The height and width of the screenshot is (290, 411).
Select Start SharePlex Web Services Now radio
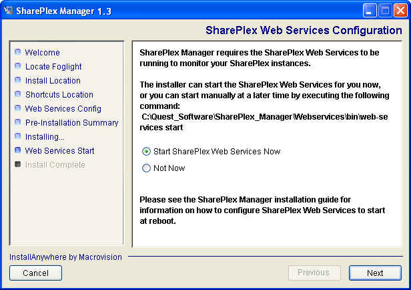tap(146, 152)
